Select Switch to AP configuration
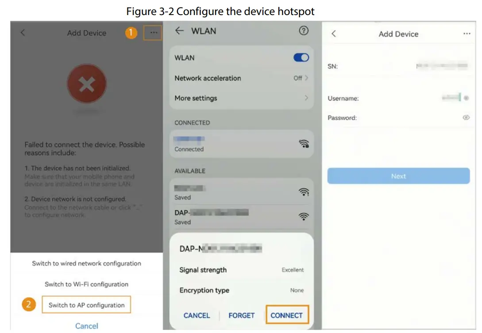The height and width of the screenshot is (333, 482). pos(86,305)
